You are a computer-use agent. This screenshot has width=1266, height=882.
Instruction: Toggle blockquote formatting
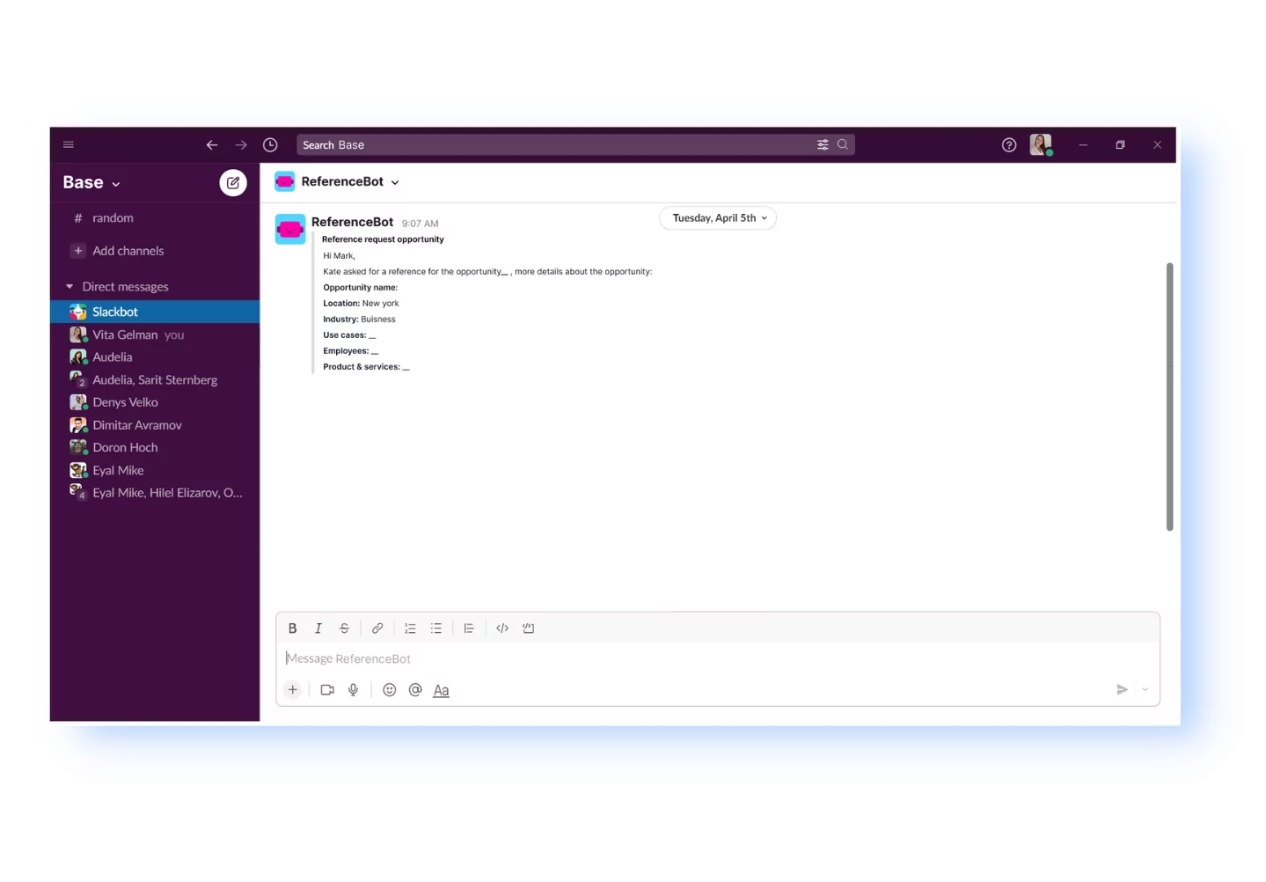(x=469, y=628)
